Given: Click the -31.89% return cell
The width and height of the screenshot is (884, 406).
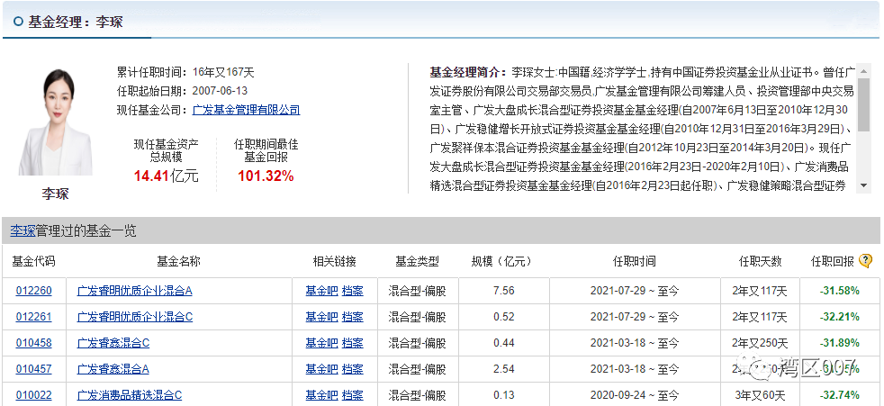Looking at the screenshot, I should click(840, 343).
